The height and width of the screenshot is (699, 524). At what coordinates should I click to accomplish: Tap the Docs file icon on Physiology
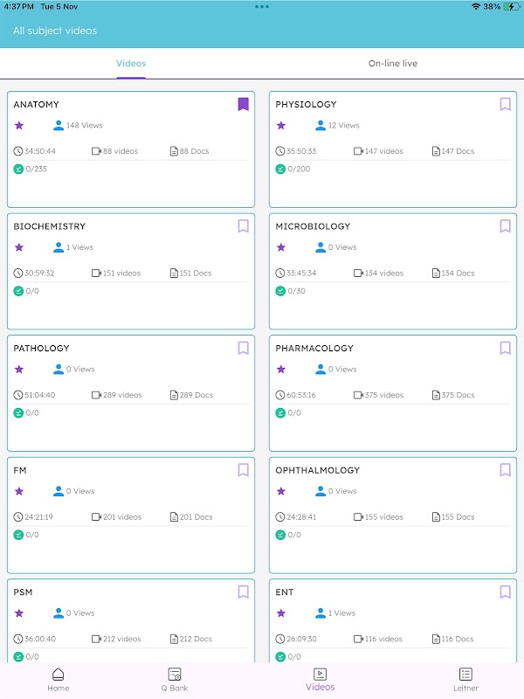click(436, 151)
